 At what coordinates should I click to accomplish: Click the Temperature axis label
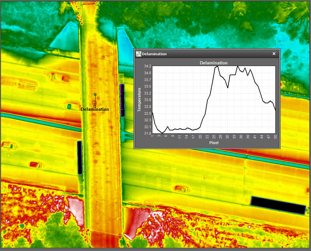[x=139, y=100]
